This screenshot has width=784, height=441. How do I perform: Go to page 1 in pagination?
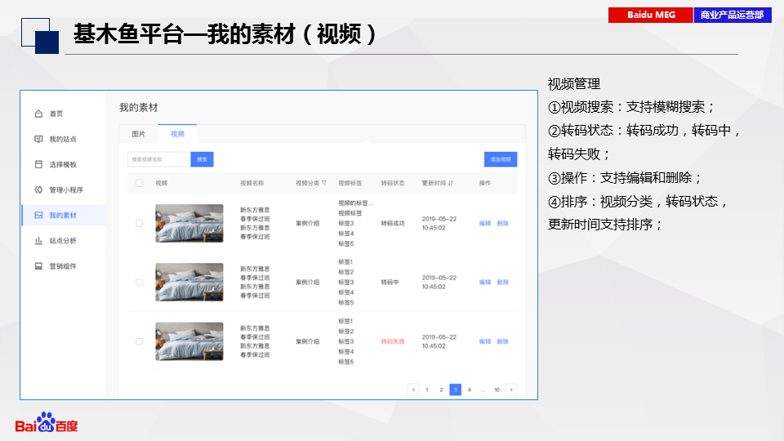tap(427, 390)
